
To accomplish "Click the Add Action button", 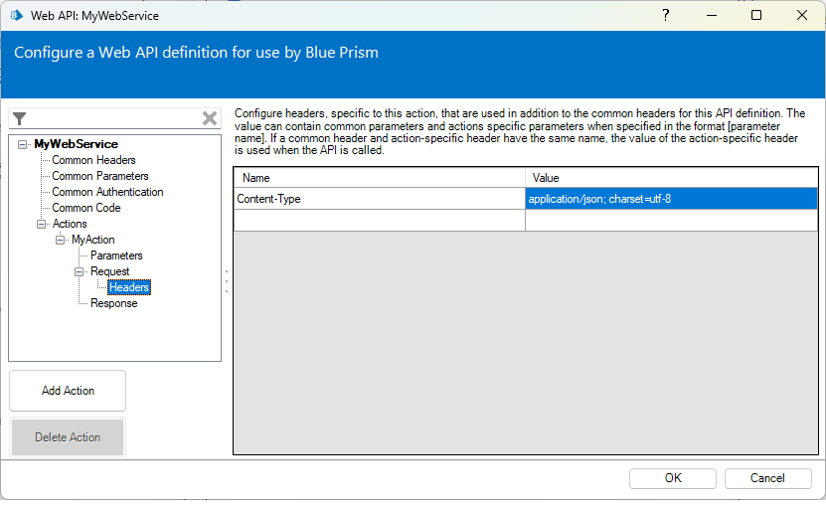I will (68, 391).
